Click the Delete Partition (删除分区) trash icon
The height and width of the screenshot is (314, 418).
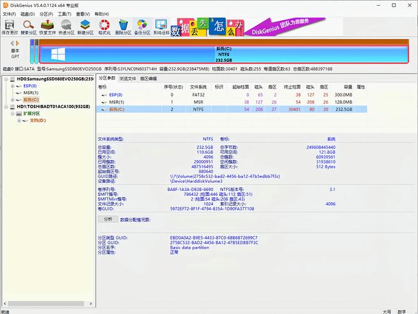pos(123,27)
